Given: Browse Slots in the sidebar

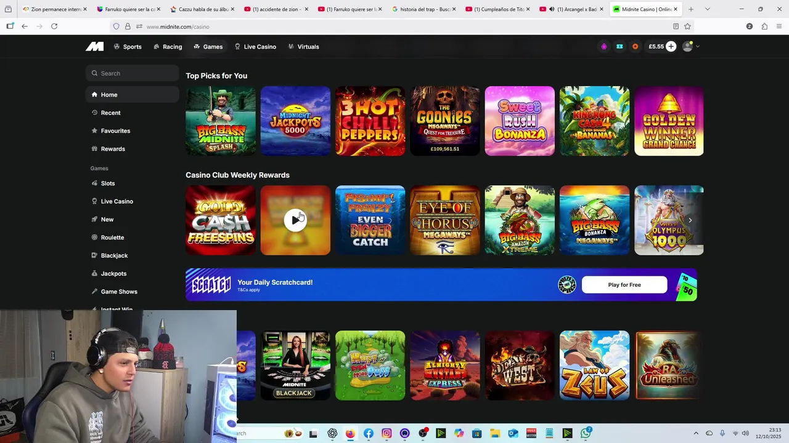Looking at the screenshot, I should pos(132,183).
